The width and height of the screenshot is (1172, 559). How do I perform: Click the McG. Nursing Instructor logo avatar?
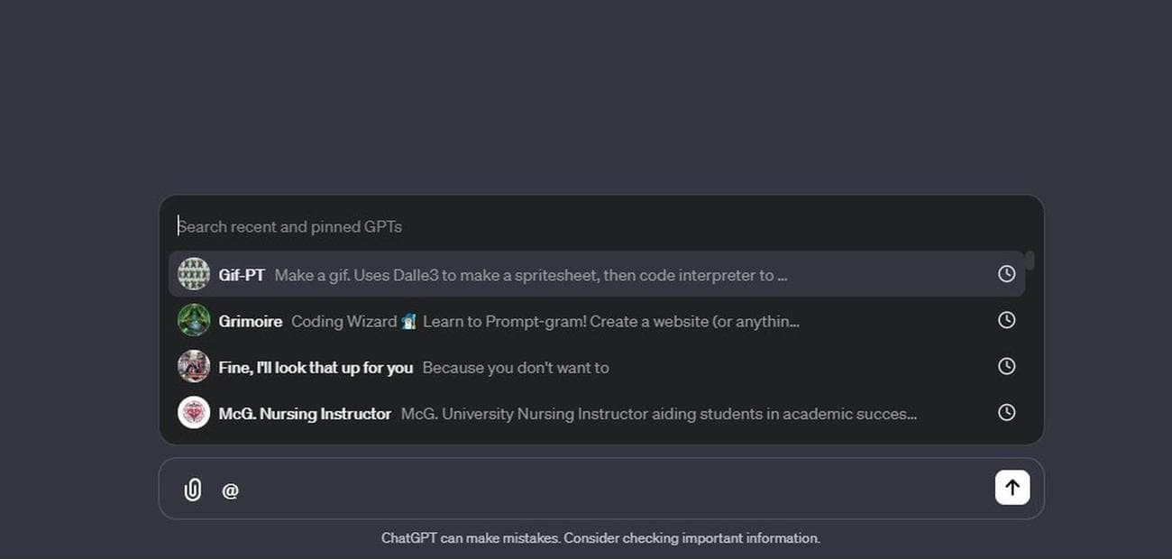point(194,413)
